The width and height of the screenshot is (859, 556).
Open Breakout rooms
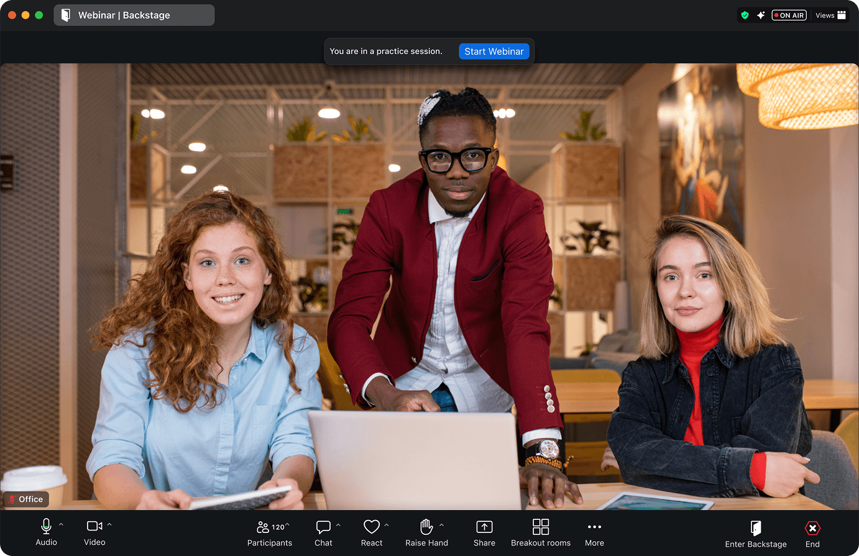541,533
